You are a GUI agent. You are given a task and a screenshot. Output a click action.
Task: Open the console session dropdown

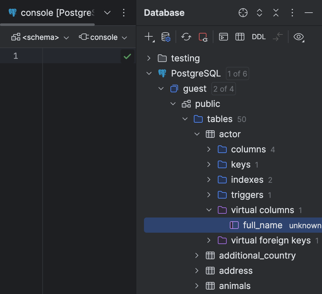(x=103, y=37)
